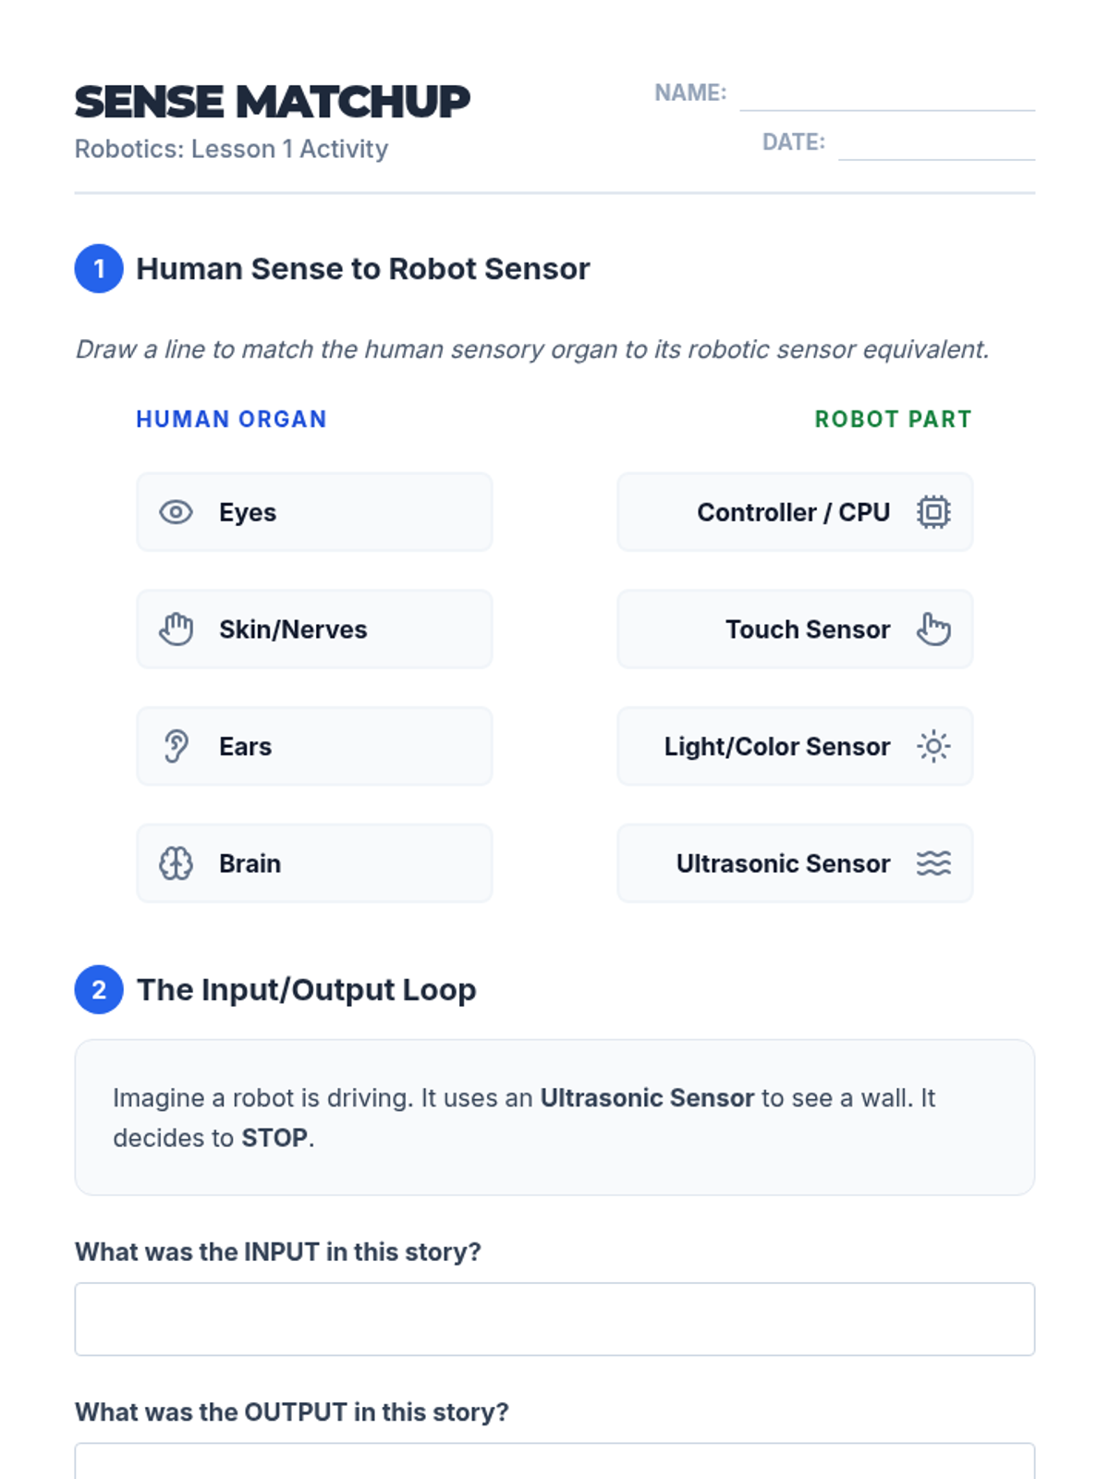Click the brain icon next to Brain
This screenshot has width=1109, height=1479.
coord(176,863)
